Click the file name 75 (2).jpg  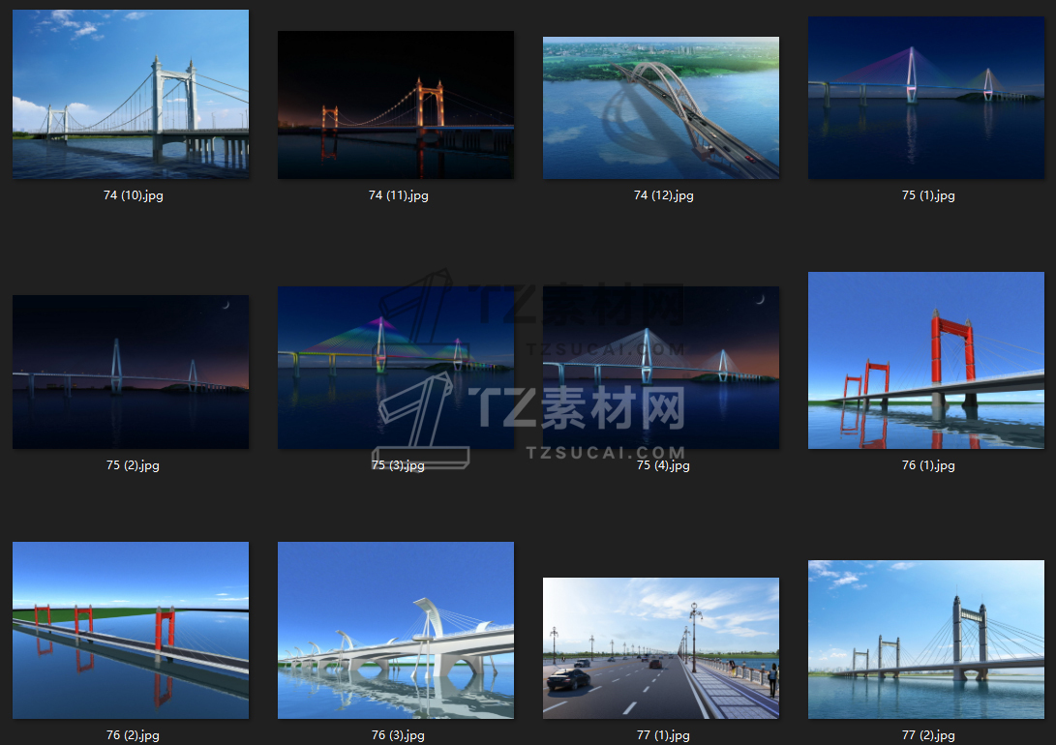(134, 465)
